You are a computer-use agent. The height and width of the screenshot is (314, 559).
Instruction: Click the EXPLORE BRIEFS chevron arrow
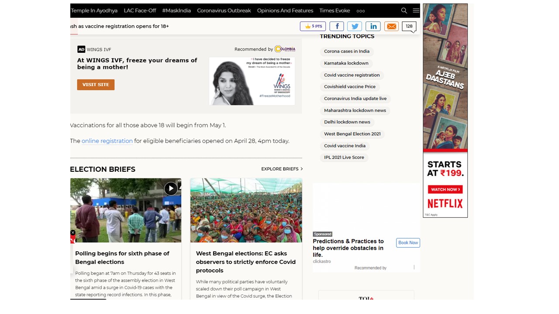pyautogui.click(x=301, y=169)
